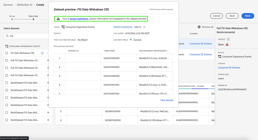The width and height of the screenshot is (258, 140).
Task: Check the last MultiDataset FSI Data Mid checkbox
Action: pos(7,120)
